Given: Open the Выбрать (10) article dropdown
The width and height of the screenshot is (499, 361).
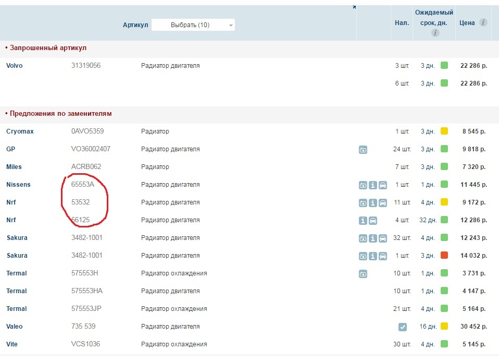Looking at the screenshot, I should pyautogui.click(x=193, y=25).
